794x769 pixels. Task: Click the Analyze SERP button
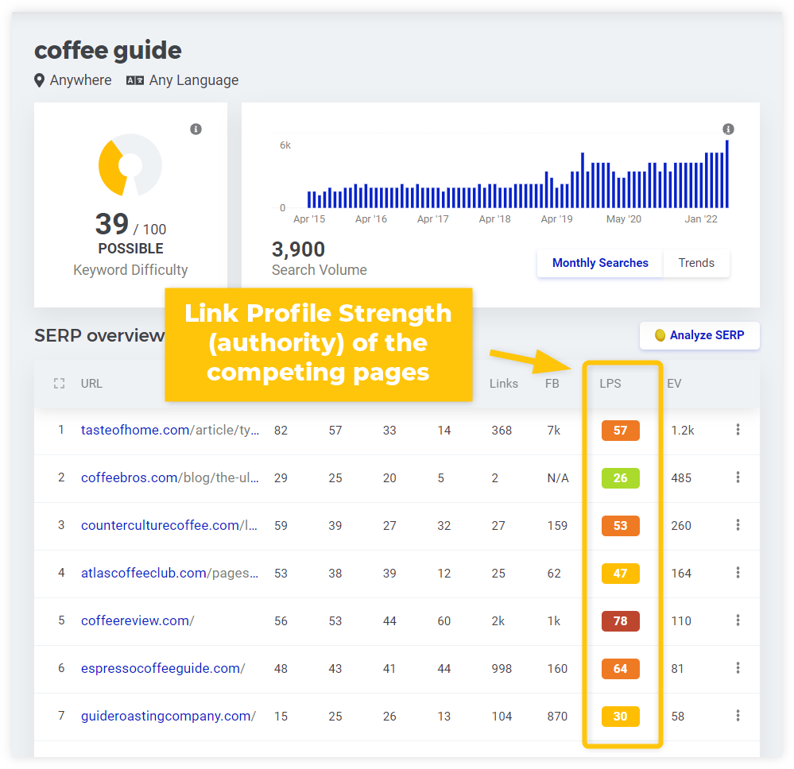(699, 335)
